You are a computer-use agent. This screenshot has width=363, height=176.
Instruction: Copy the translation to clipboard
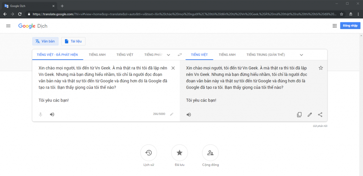[x=299, y=115]
